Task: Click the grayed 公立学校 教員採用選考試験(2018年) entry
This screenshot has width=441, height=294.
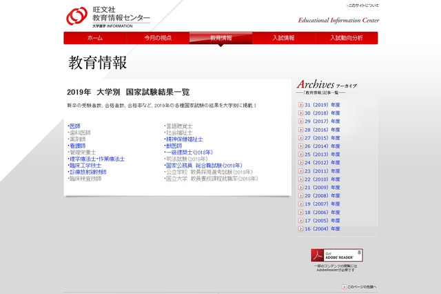Action: 209,172
